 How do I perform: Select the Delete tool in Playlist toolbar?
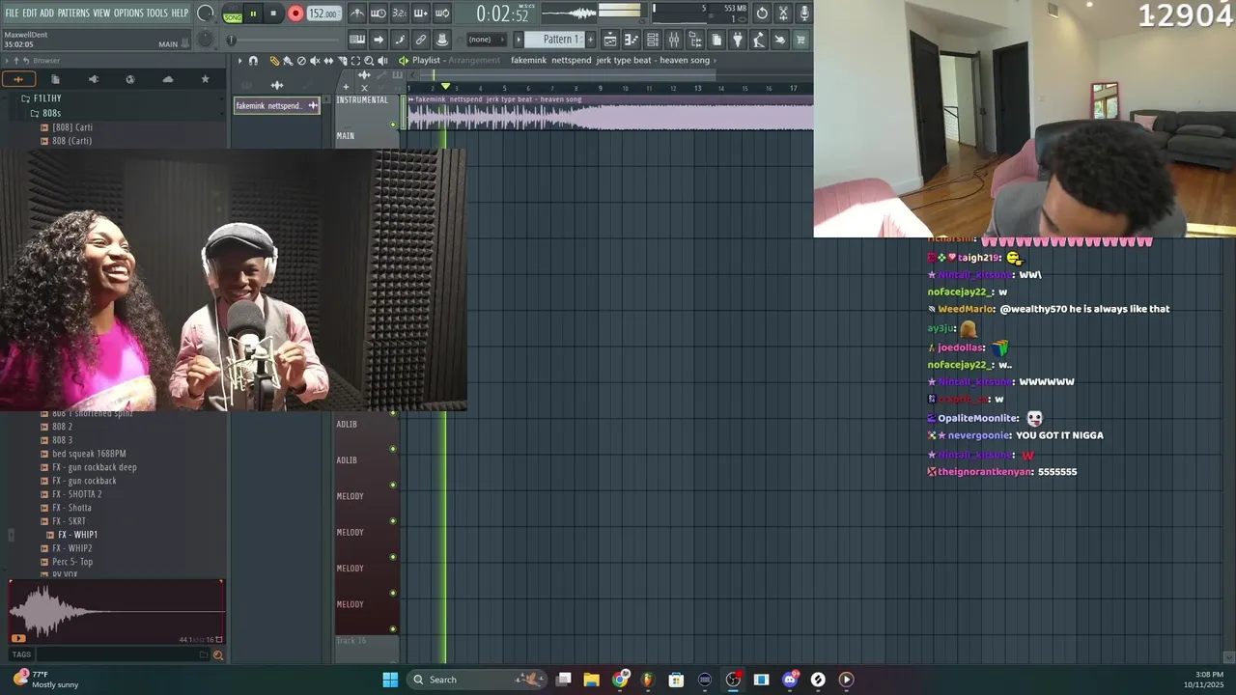pyautogui.click(x=301, y=60)
